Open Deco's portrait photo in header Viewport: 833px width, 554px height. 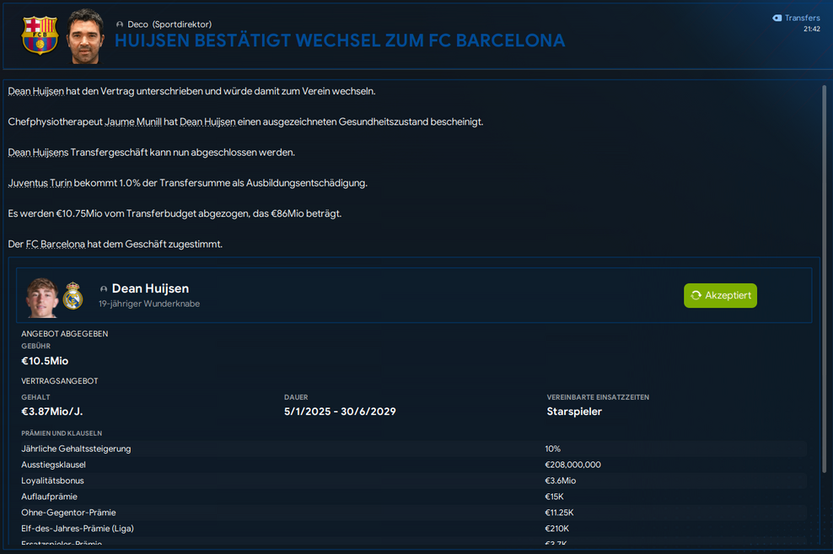tap(84, 36)
